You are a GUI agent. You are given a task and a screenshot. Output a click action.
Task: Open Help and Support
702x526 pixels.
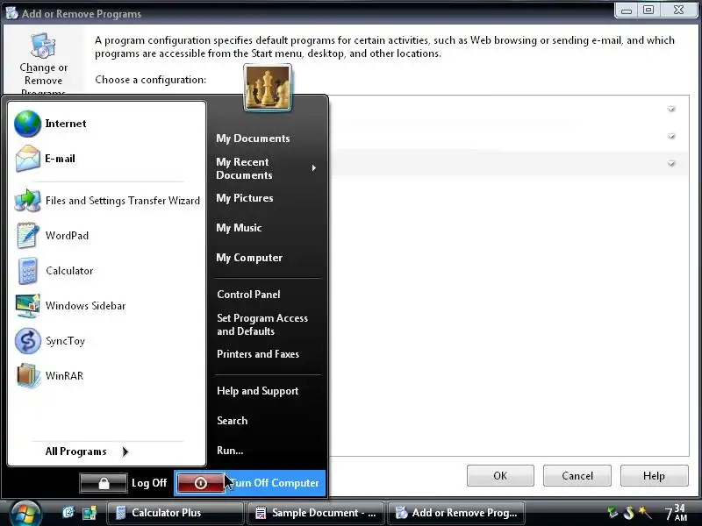[x=257, y=391]
